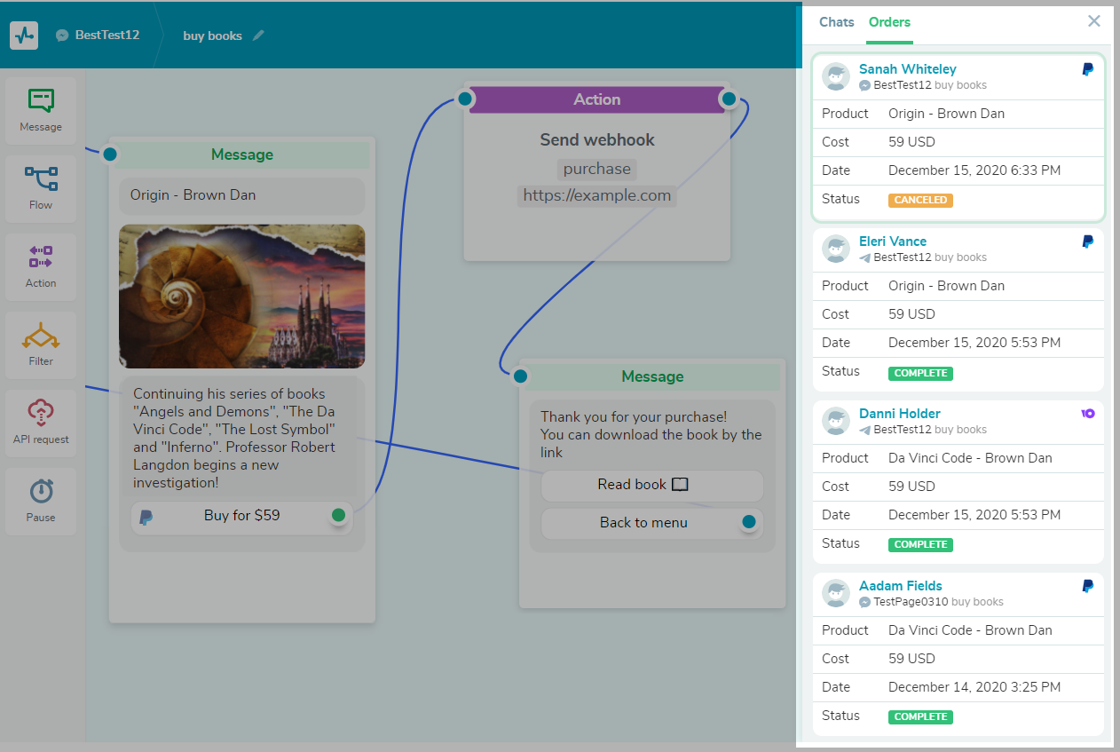Open the Orders tab
The width and height of the screenshot is (1120, 752).
click(x=889, y=22)
